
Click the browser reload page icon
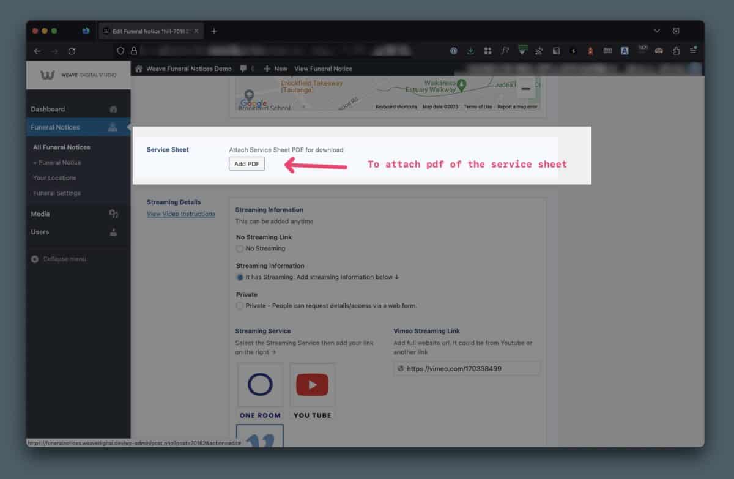coord(72,51)
